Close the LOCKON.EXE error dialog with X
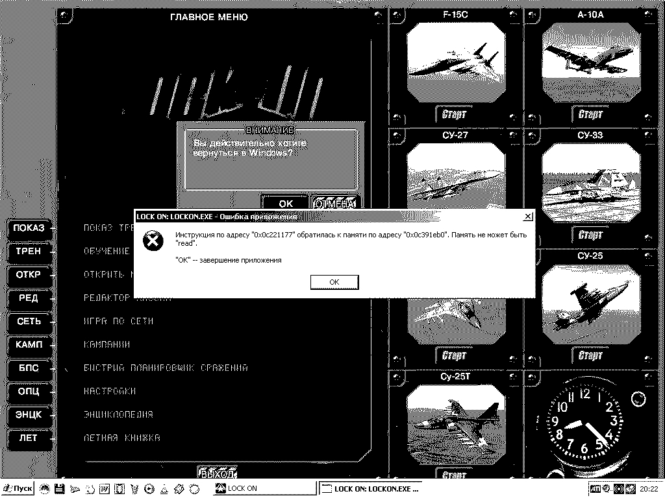This screenshot has height=498, width=665. click(527, 217)
